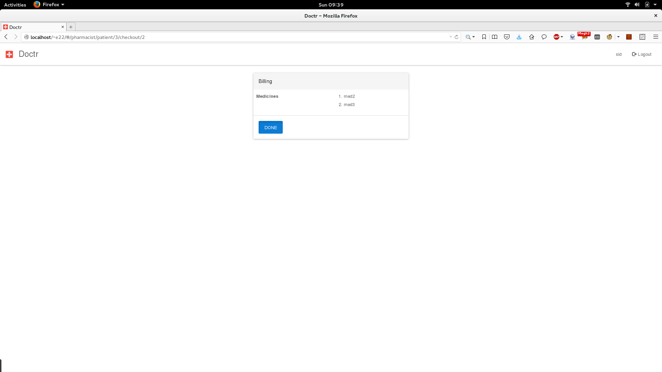This screenshot has height=372, width=662.
Task: Open the search engine dropdown arrow
Action: pyautogui.click(x=474, y=37)
